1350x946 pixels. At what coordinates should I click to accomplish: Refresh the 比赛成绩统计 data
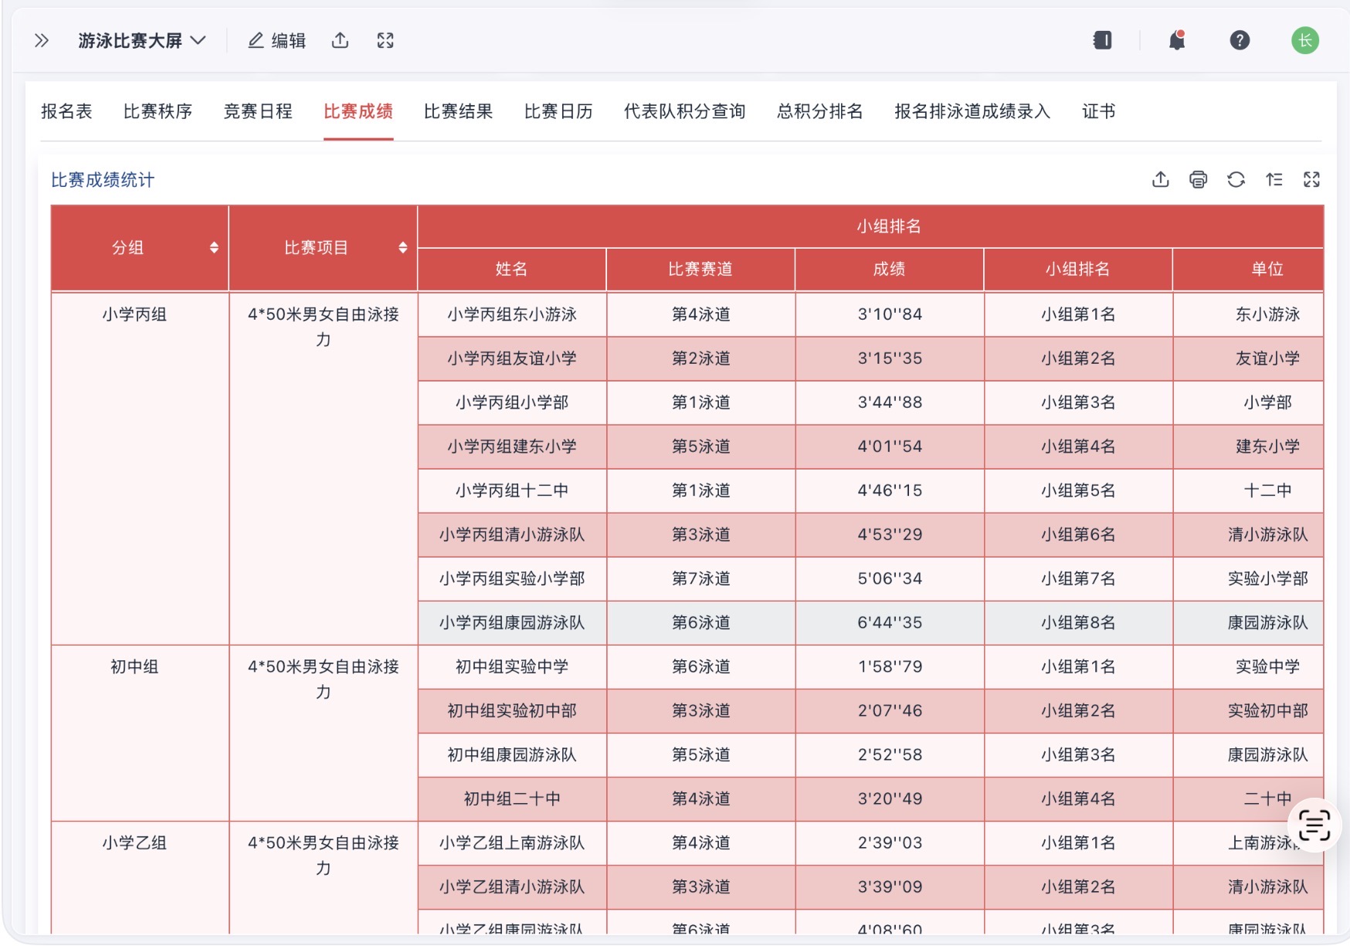tap(1236, 180)
